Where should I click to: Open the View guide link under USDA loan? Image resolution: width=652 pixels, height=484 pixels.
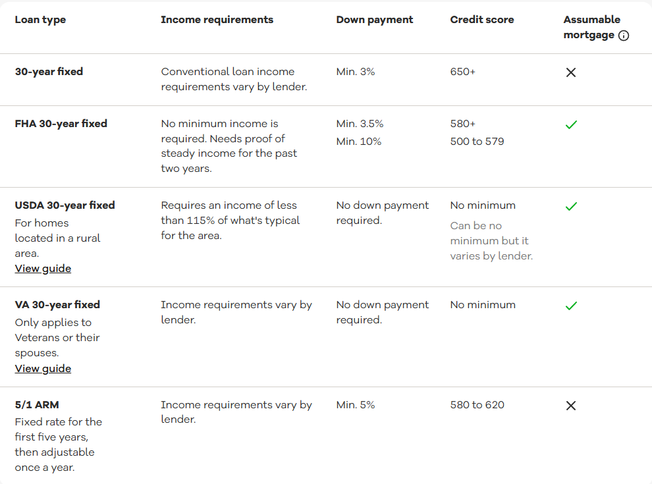point(43,269)
